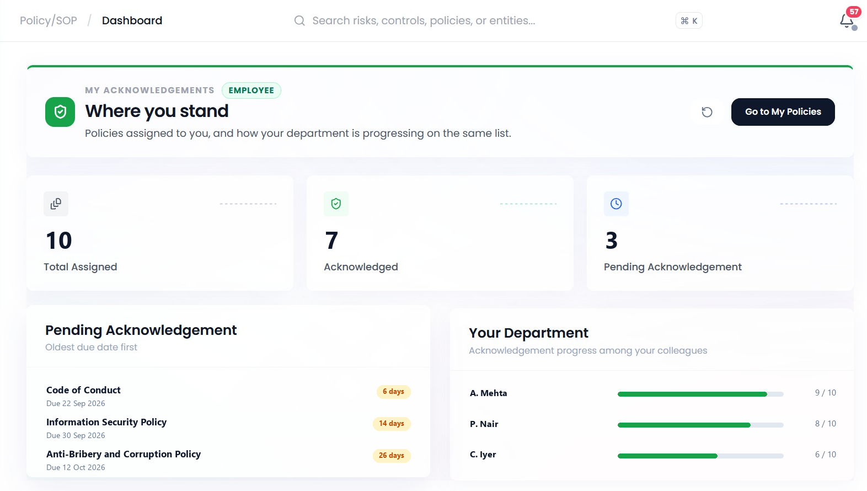Click the Dashboard breadcrumb

click(132, 20)
